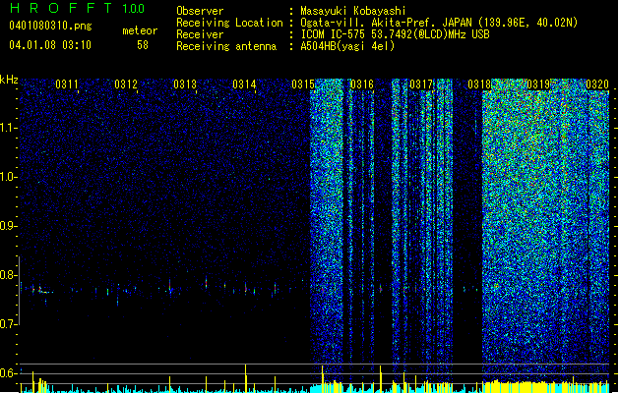Click the kHz axis unit label
The height and width of the screenshot is (393, 619).
pos(9,80)
